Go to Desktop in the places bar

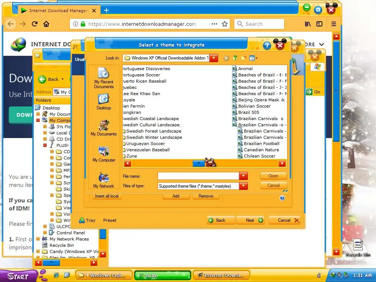pos(104,102)
